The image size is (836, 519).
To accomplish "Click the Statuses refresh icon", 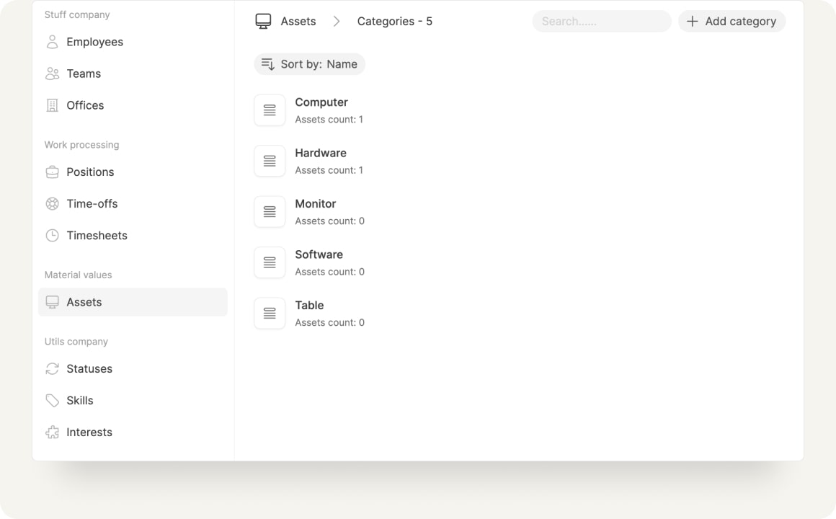I will click(x=52, y=368).
